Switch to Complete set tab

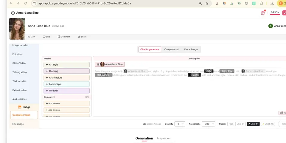point(172,49)
